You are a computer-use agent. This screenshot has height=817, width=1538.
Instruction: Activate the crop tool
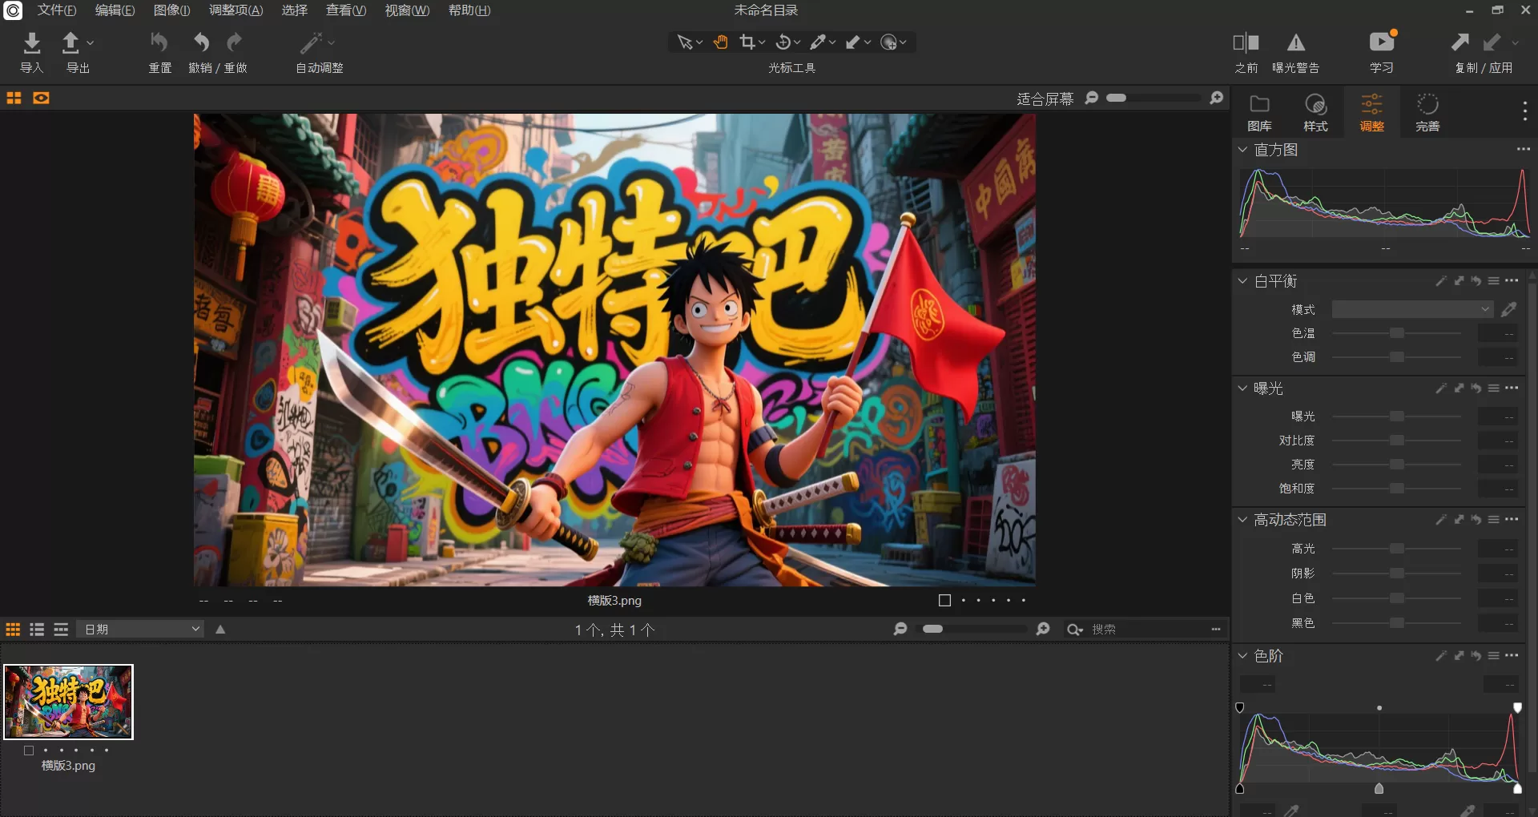tap(747, 42)
